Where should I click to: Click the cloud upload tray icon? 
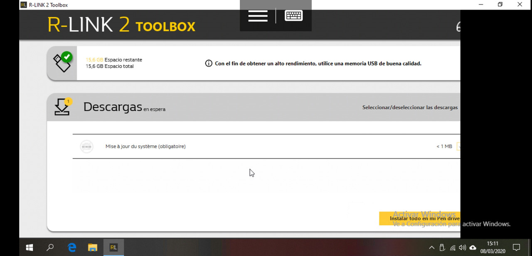473,248
